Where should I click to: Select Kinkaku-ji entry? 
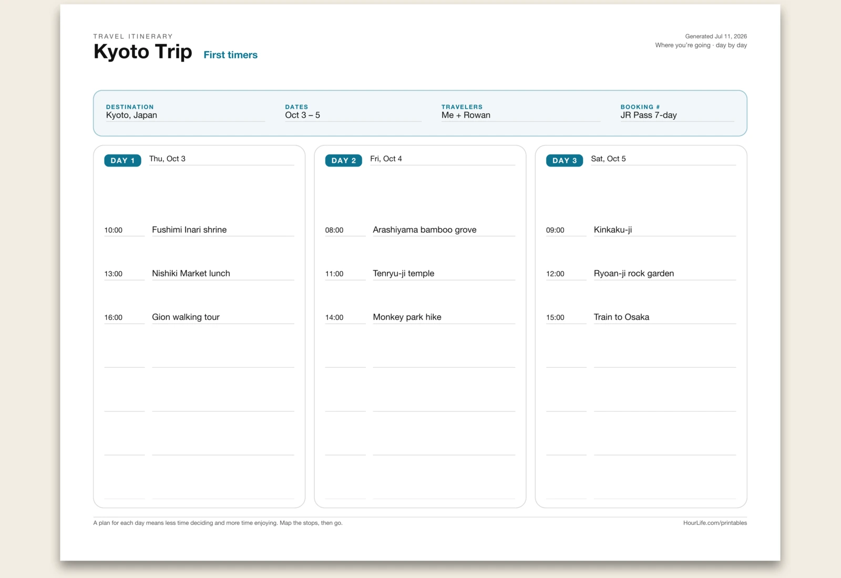[664, 230]
